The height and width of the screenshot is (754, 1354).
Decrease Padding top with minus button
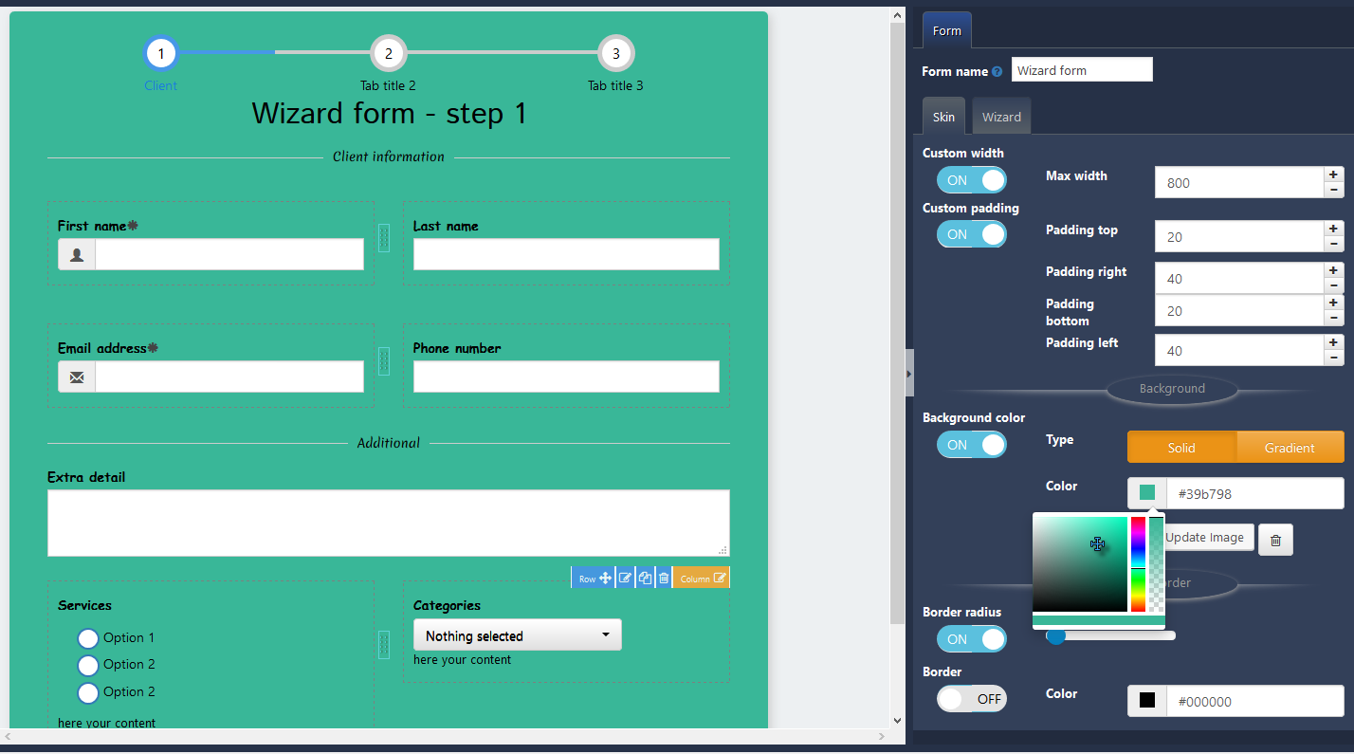(1334, 245)
